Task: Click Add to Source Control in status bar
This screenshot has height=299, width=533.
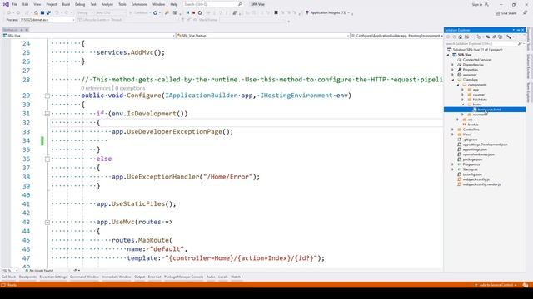Action: pyautogui.click(x=496, y=285)
